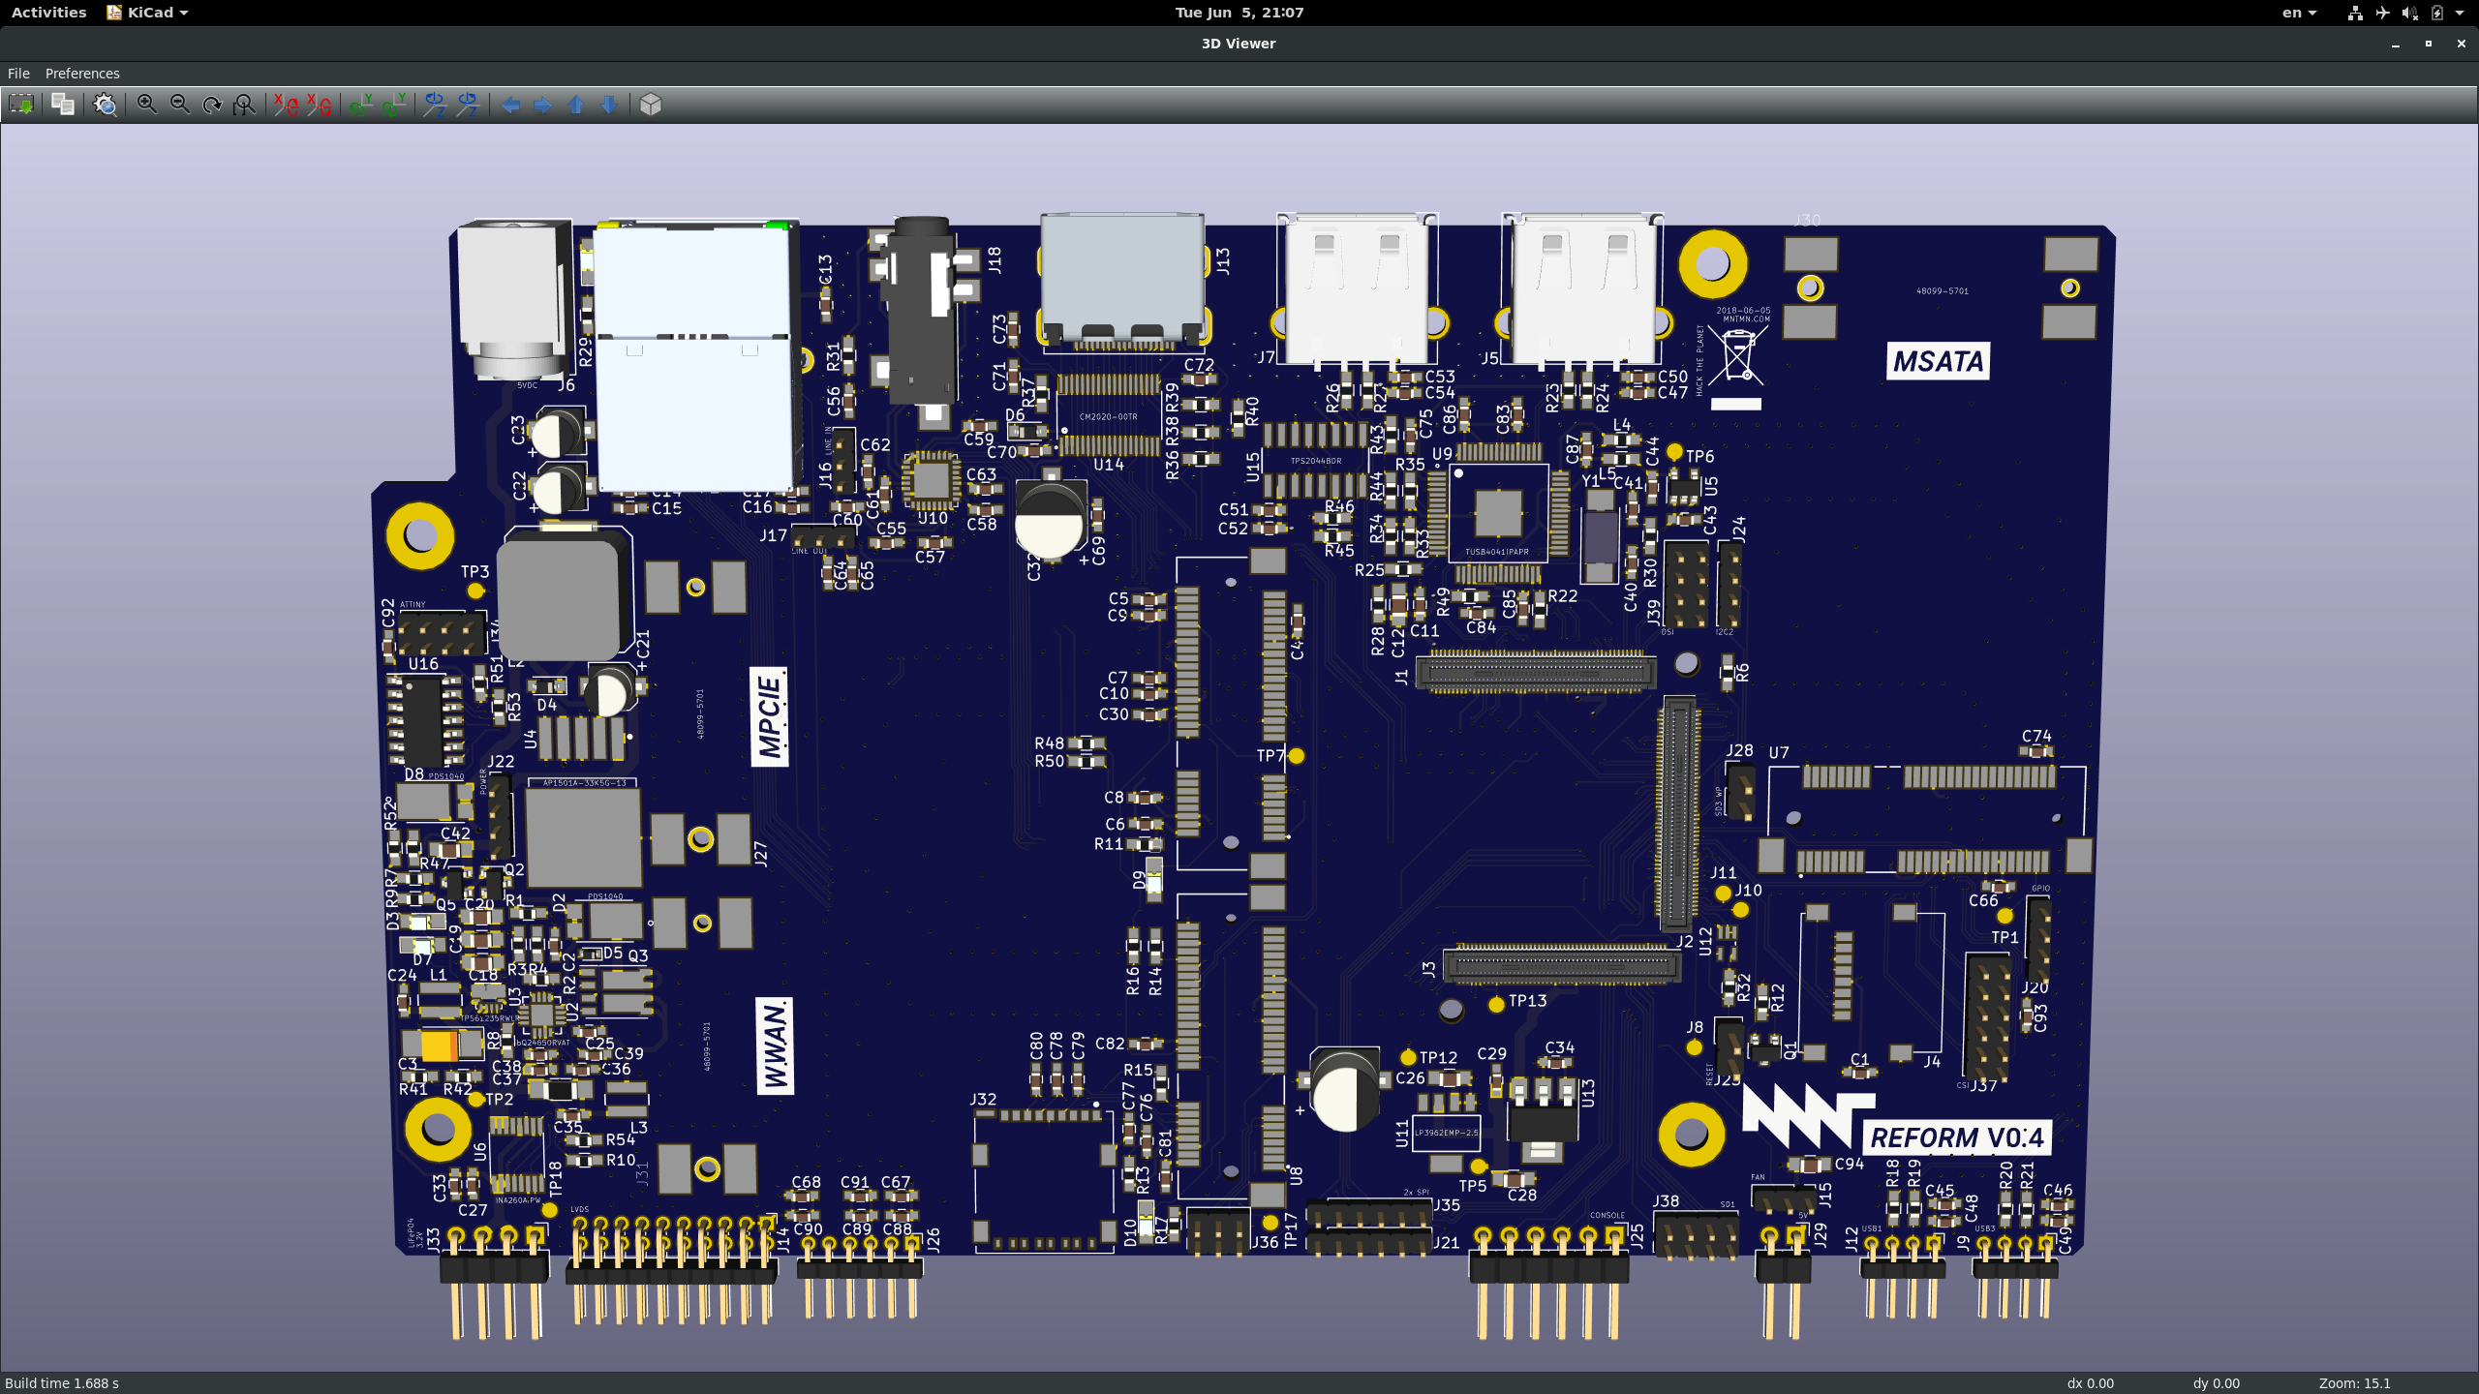Zoom in with the magnifier plus icon

pyautogui.click(x=147, y=105)
